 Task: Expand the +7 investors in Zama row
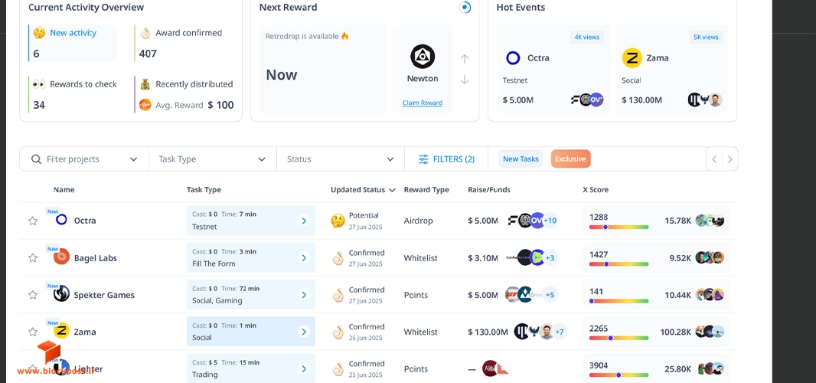tap(560, 332)
